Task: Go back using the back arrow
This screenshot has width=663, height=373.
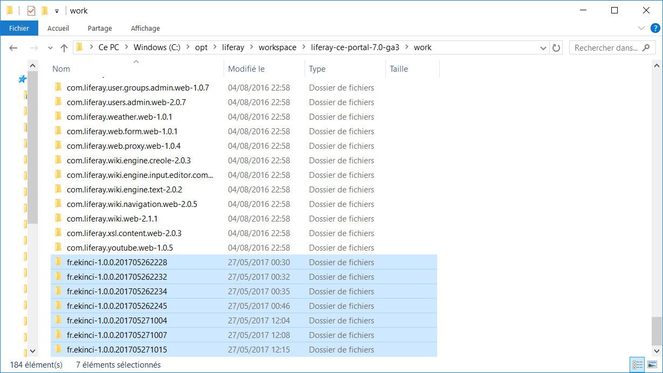Action: [x=13, y=47]
